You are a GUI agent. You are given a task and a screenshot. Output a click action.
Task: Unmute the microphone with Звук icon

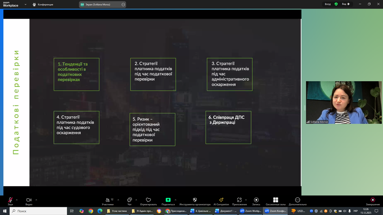pos(10,200)
